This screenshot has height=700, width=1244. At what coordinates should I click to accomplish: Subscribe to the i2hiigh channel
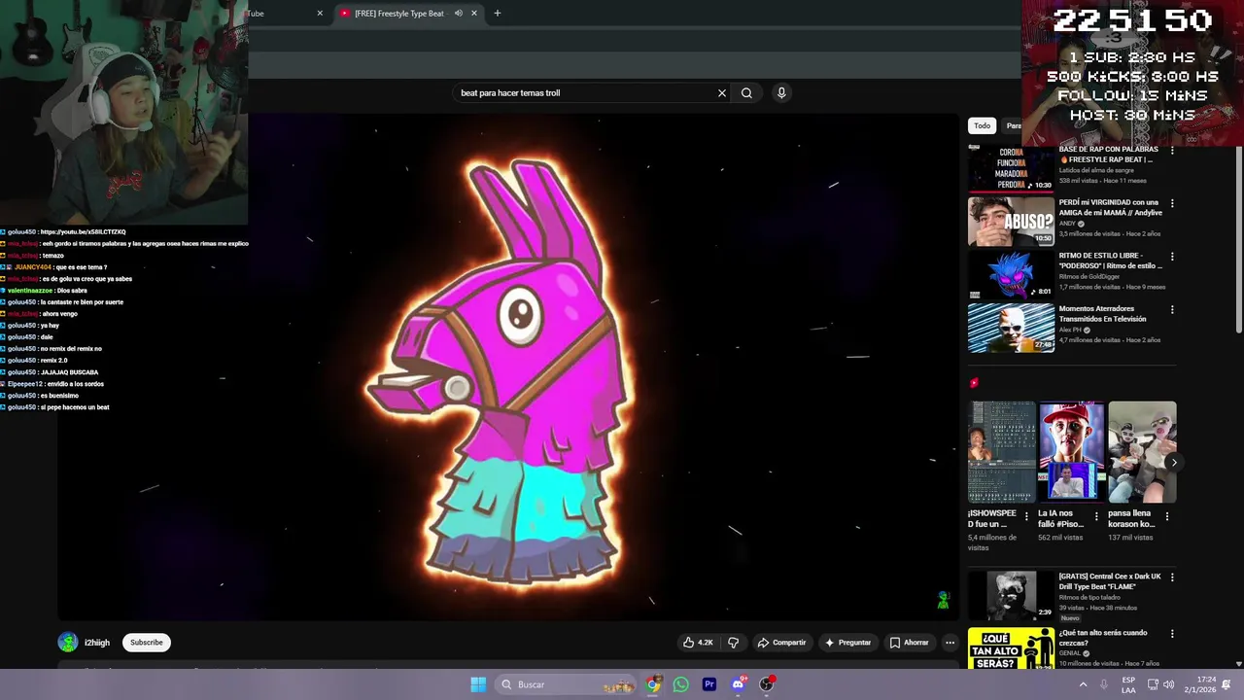coord(147,643)
